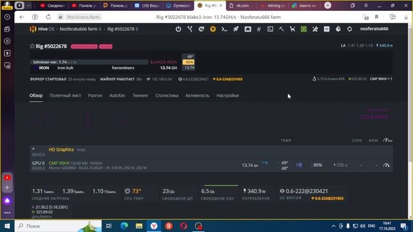This screenshot has width=413, height=232.
Task: Select the Обзор tab
Action: [36, 95]
